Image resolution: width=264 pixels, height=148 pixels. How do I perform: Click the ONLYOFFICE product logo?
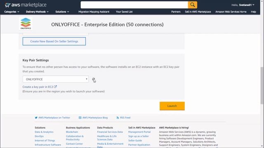[x=26, y=23]
